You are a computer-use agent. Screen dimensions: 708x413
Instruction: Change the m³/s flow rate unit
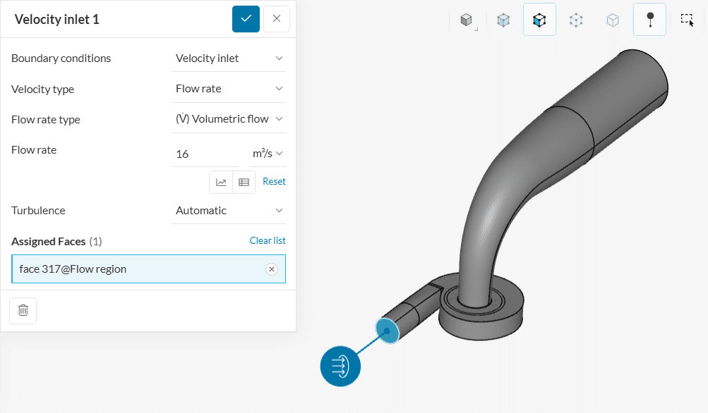pos(268,153)
